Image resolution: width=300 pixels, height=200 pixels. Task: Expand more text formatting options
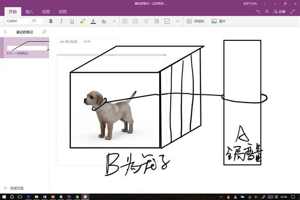pyautogui.click(x=114, y=21)
